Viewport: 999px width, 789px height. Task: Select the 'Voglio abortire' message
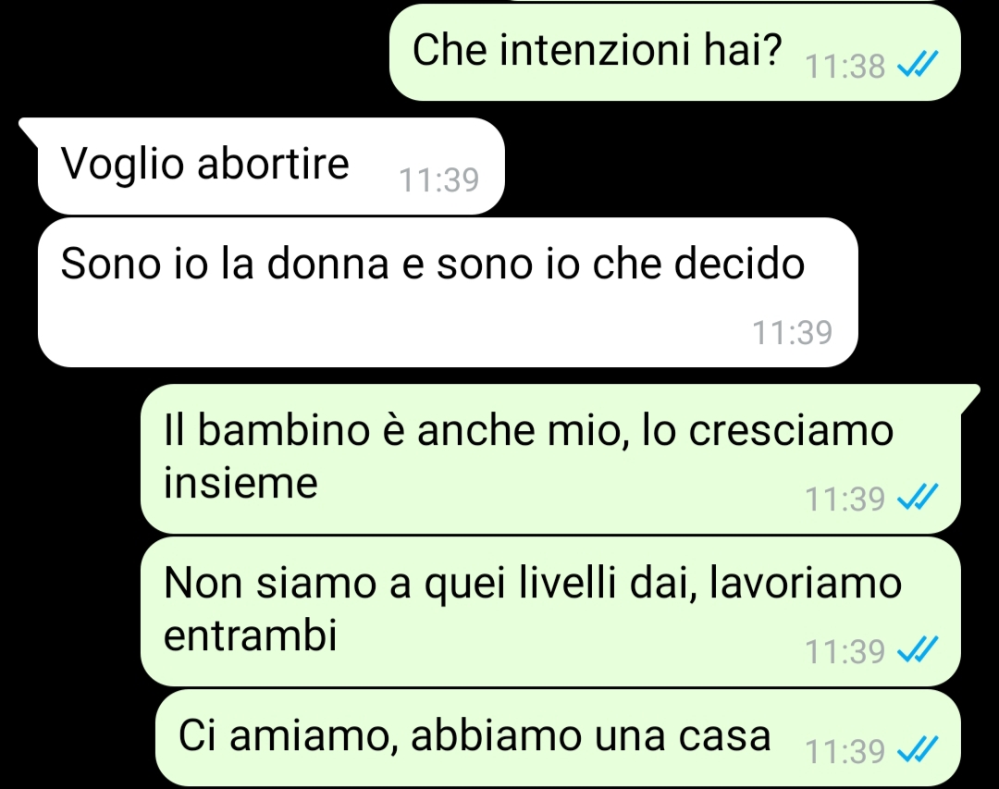point(271,166)
